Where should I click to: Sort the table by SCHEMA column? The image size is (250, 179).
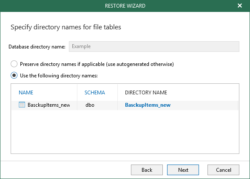click(x=95, y=92)
